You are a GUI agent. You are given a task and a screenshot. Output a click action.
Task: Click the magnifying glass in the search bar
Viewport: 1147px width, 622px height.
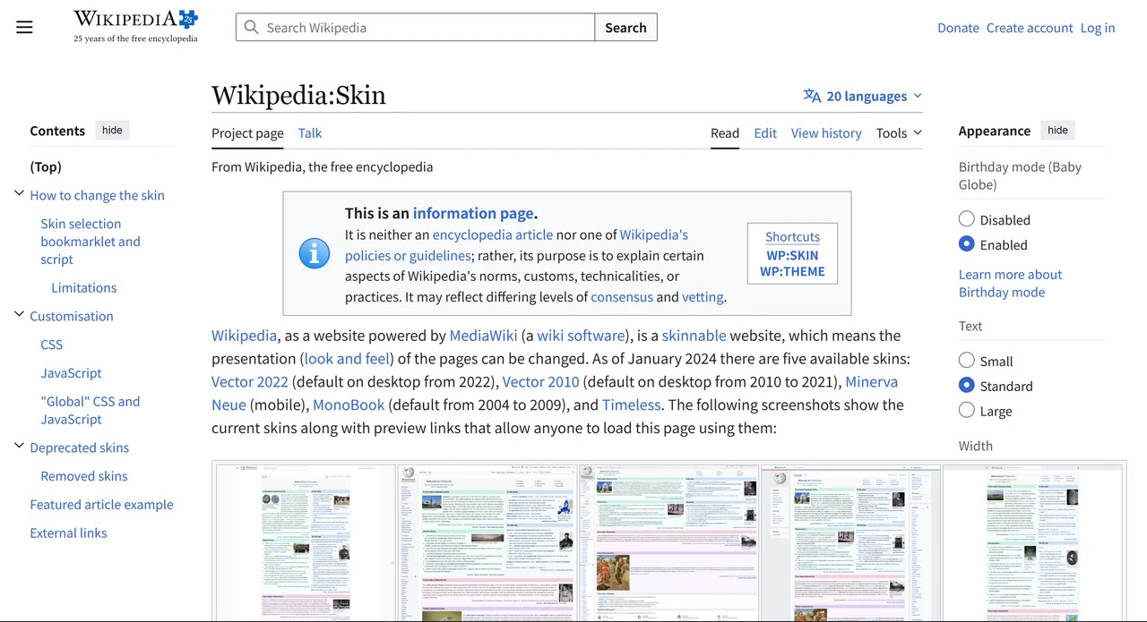point(251,27)
